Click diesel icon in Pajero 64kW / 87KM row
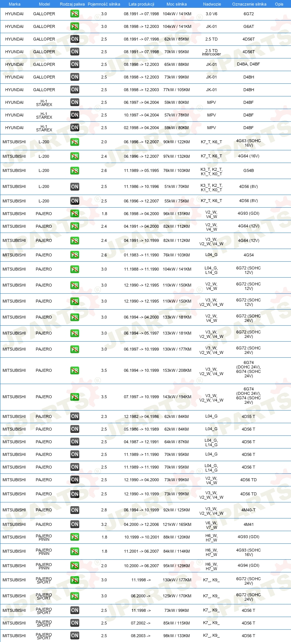The width and height of the screenshot is (291, 642). [75, 442]
